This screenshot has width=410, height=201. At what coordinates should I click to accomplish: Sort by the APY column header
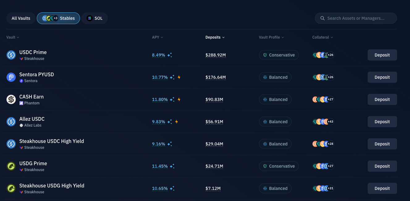click(158, 37)
